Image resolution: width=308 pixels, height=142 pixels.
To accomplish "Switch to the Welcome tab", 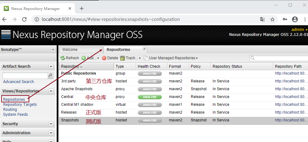I will [x=81, y=50].
